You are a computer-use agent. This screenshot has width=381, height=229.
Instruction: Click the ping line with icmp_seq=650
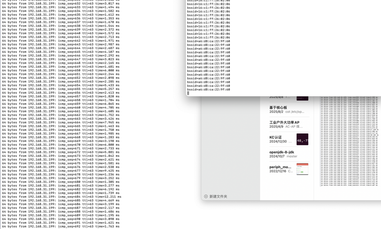(x=61, y=70)
